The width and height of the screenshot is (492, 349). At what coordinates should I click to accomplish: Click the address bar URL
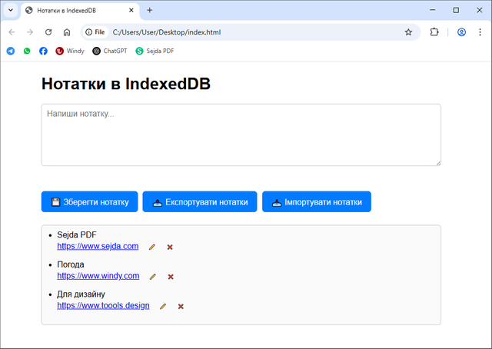click(x=167, y=32)
